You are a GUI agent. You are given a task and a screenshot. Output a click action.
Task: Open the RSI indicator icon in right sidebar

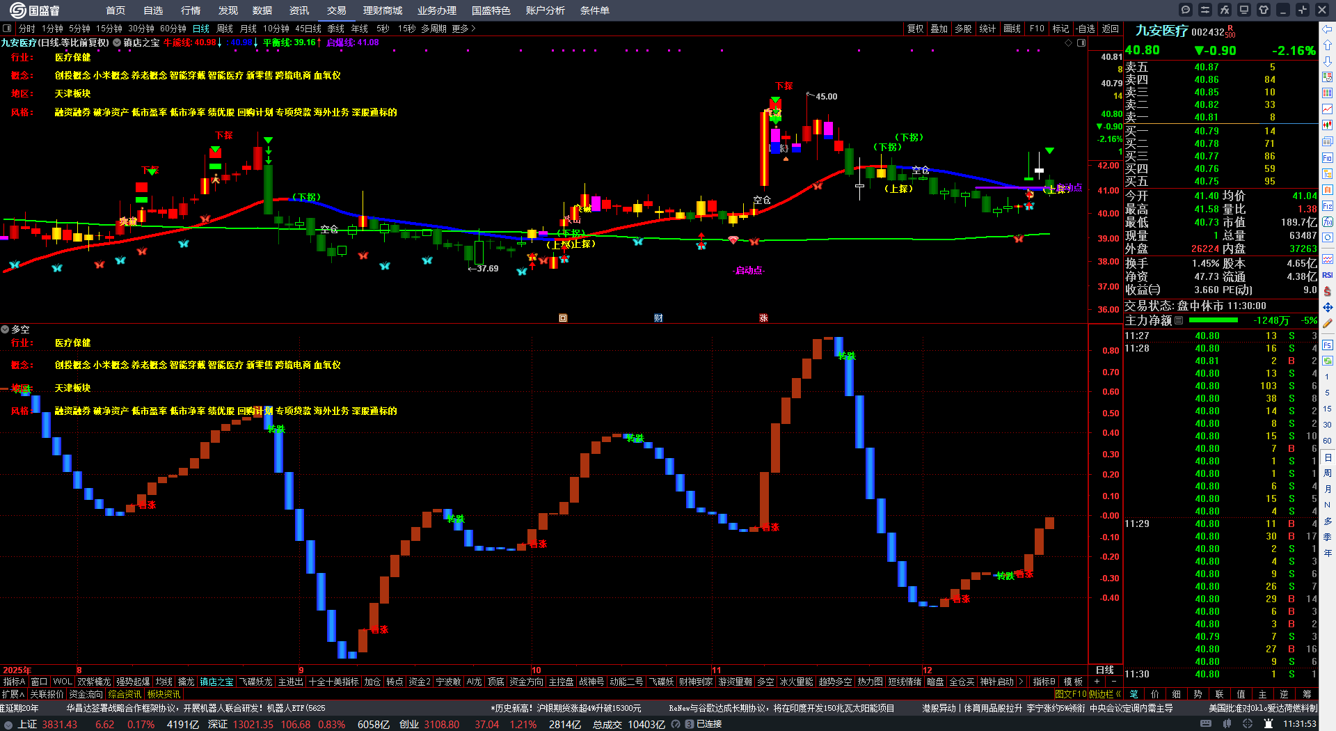(x=1328, y=275)
